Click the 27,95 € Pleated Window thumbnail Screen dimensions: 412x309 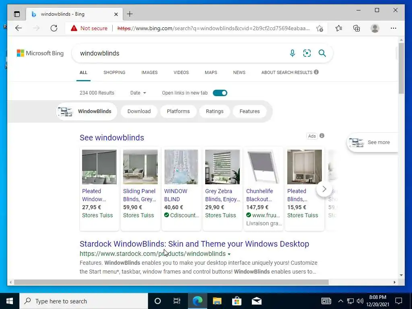pos(99,167)
